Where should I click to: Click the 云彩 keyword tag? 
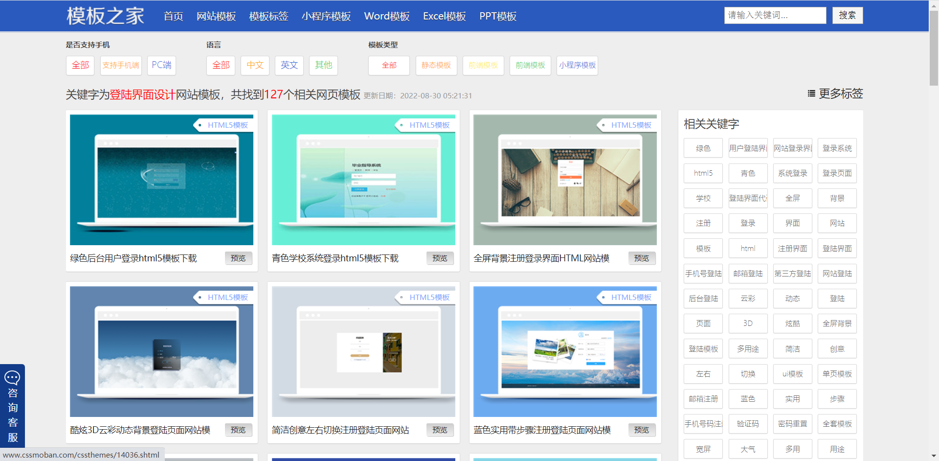748,299
